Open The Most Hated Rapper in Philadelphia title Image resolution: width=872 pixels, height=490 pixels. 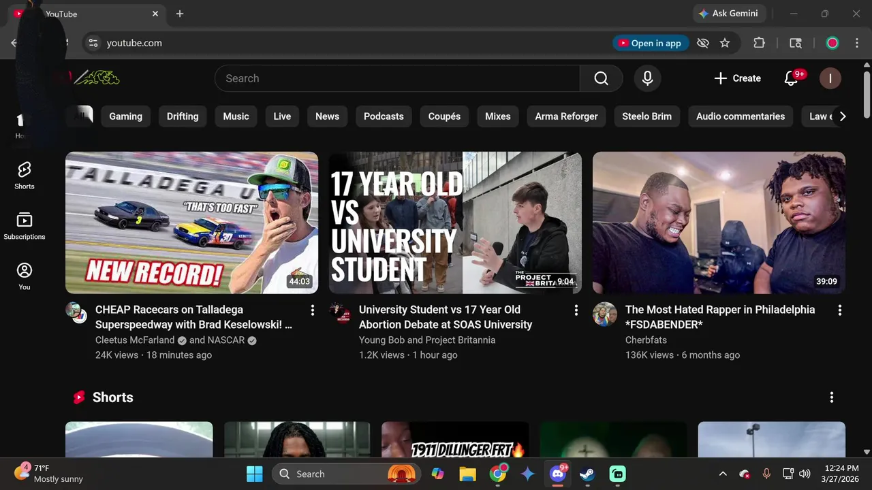[x=720, y=317]
